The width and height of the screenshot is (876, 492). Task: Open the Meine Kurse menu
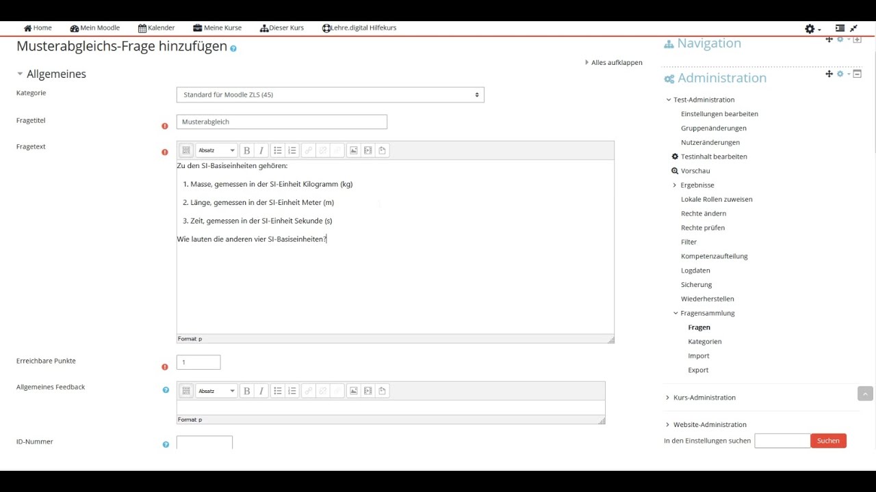[217, 28]
